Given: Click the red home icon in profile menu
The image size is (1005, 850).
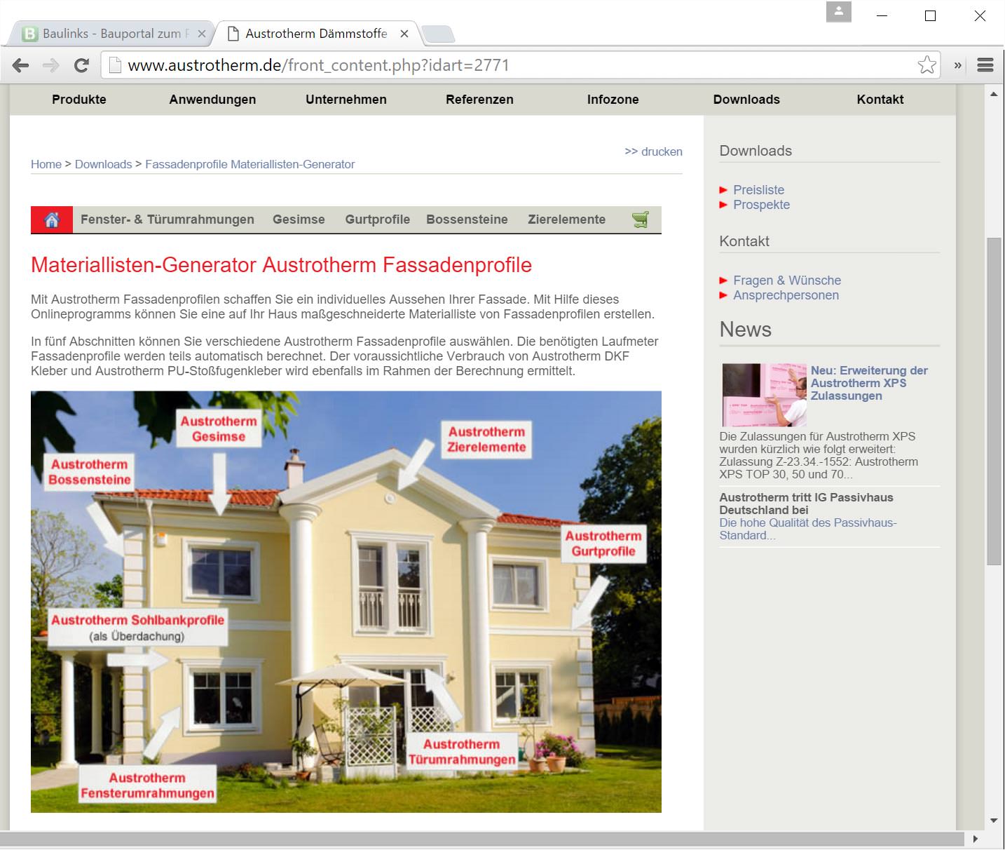Looking at the screenshot, I should point(52,220).
